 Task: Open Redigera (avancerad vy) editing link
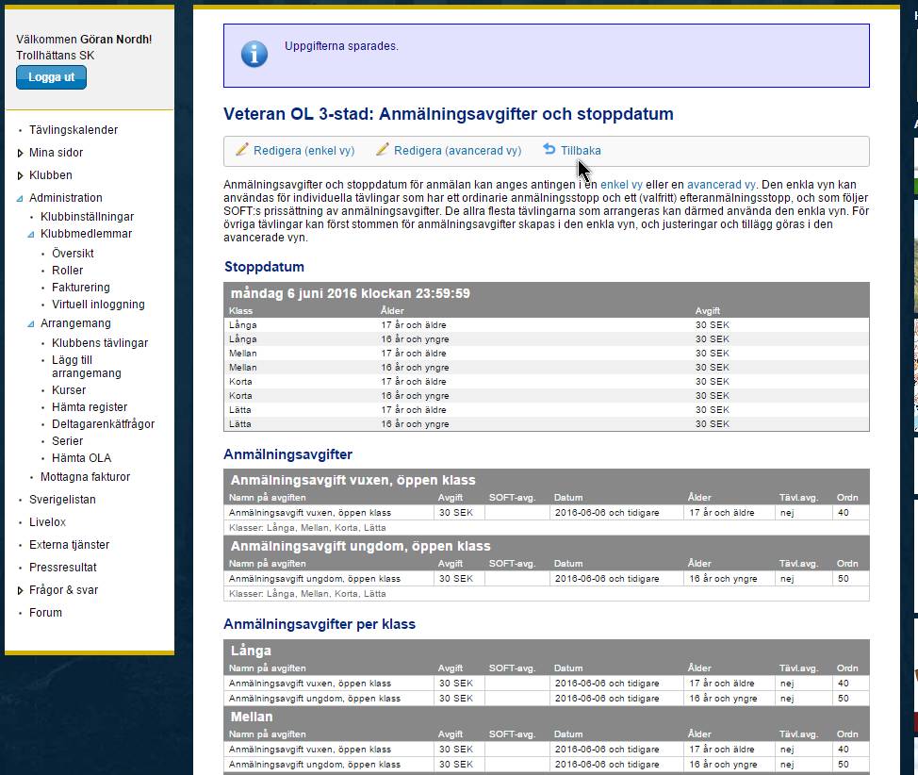tap(457, 151)
